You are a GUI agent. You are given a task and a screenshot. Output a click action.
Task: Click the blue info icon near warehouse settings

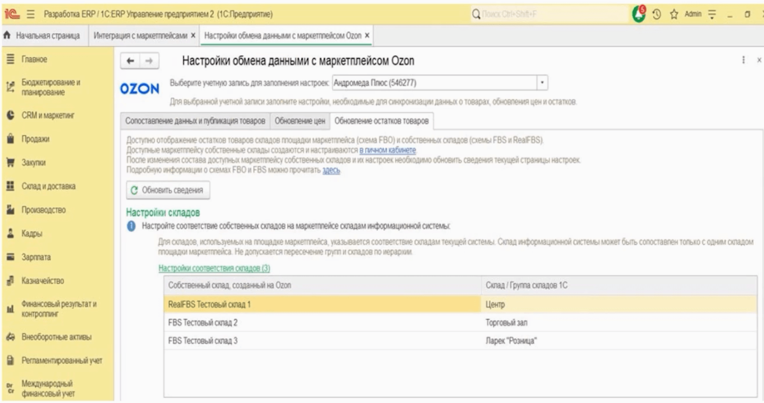(131, 226)
